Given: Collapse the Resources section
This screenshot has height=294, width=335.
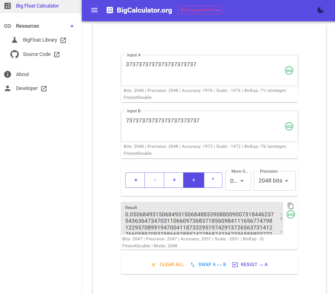Looking at the screenshot, I should pyautogui.click(x=72, y=26).
